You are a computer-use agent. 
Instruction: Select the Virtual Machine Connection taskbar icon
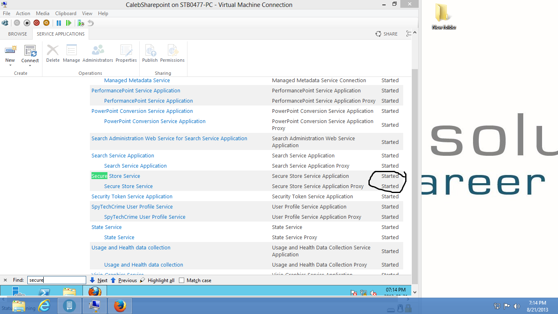tap(95, 306)
